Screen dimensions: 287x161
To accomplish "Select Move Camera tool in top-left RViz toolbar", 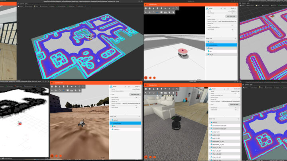I will coord(29,6).
